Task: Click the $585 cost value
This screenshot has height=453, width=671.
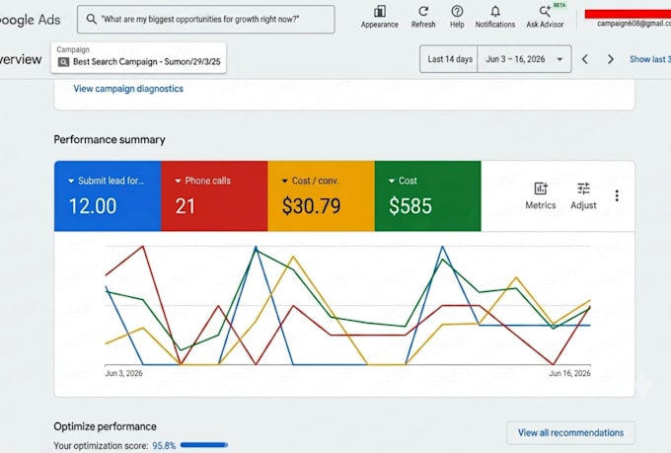Action: tap(410, 206)
